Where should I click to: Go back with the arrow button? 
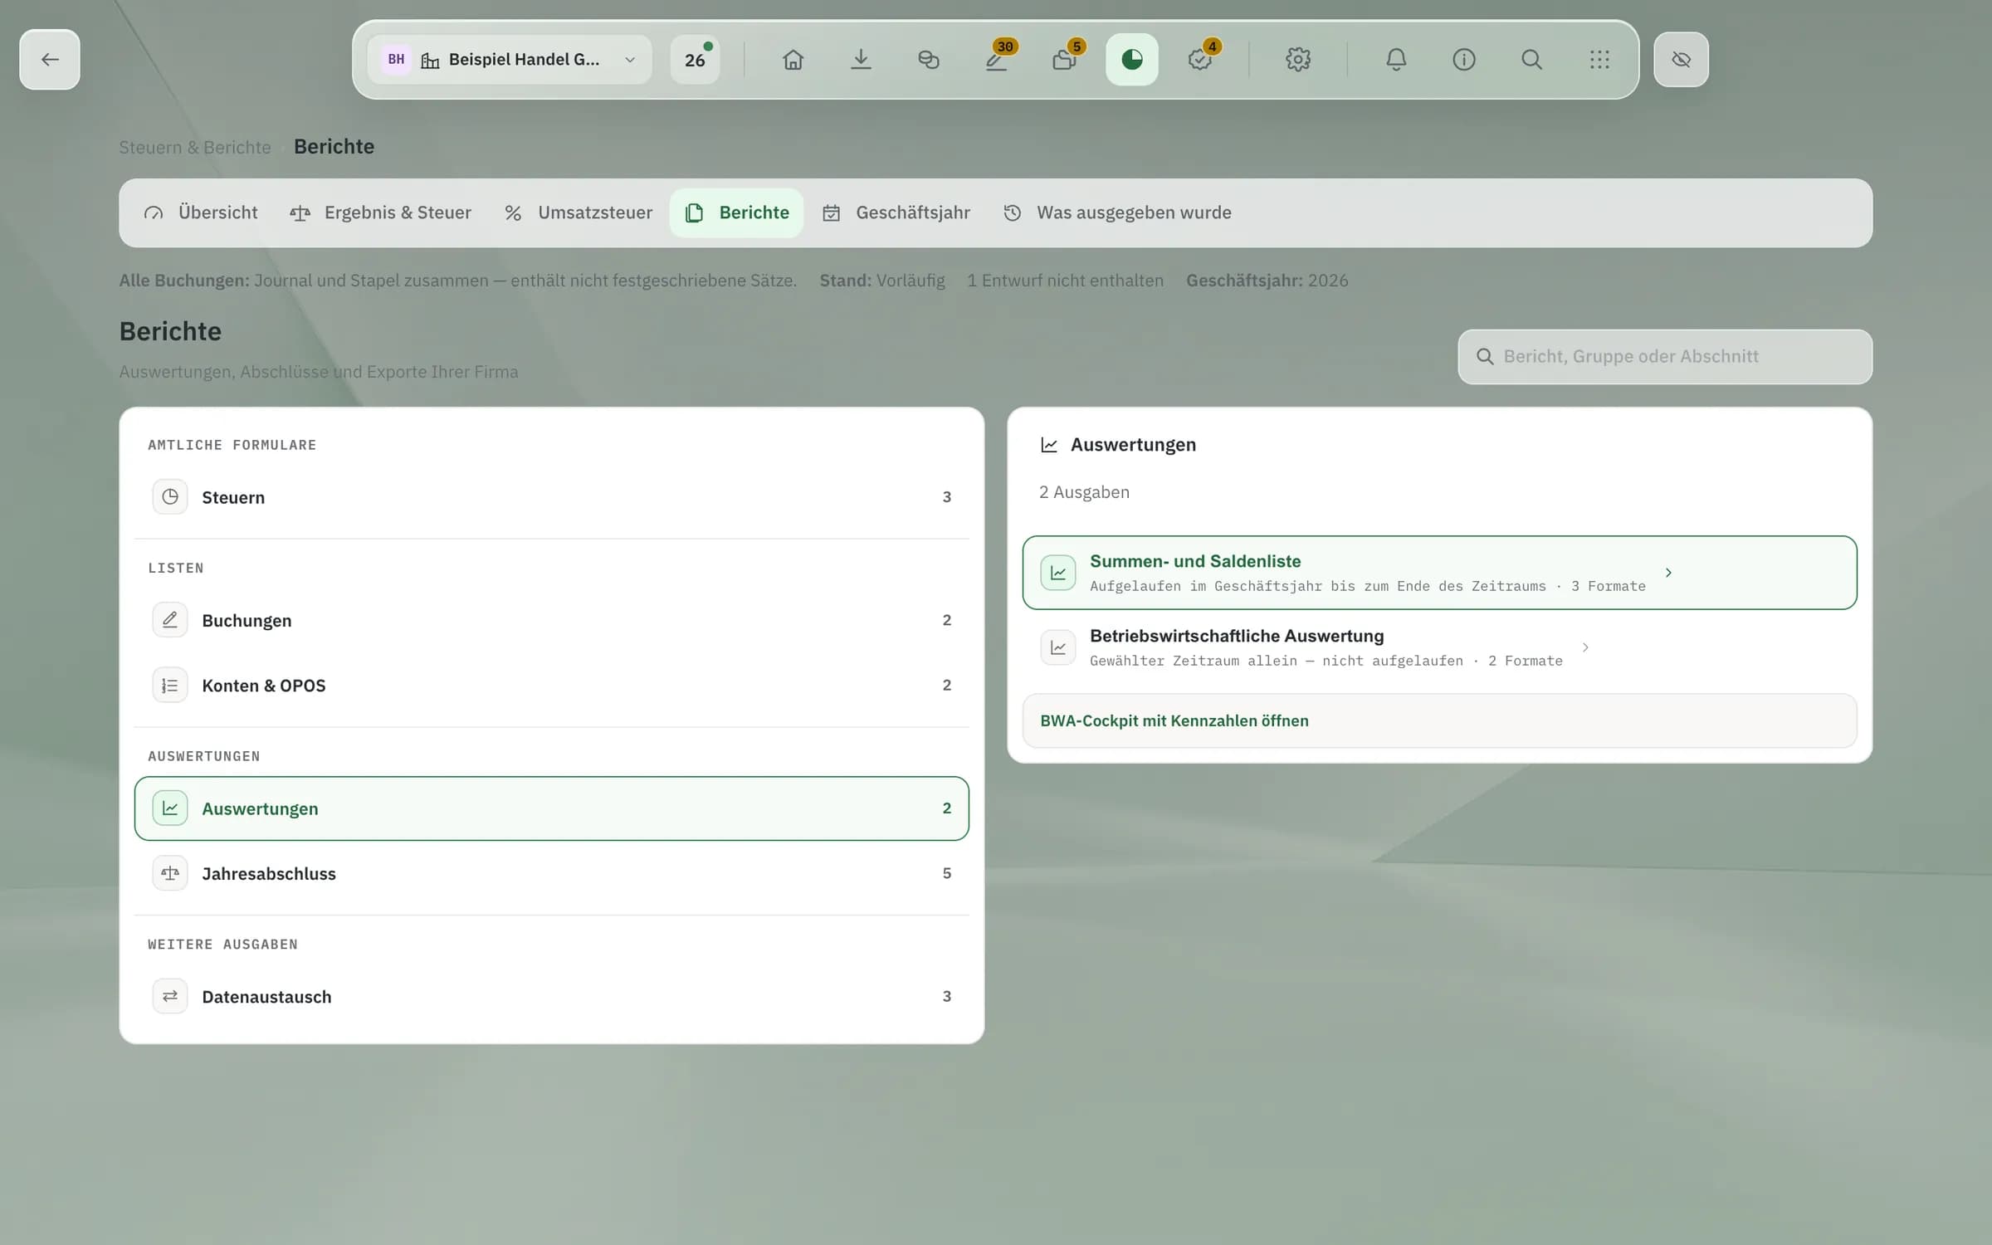click(50, 60)
